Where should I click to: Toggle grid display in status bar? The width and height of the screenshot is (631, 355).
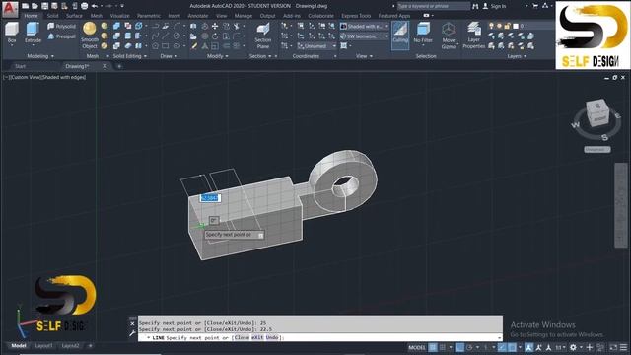433,347
